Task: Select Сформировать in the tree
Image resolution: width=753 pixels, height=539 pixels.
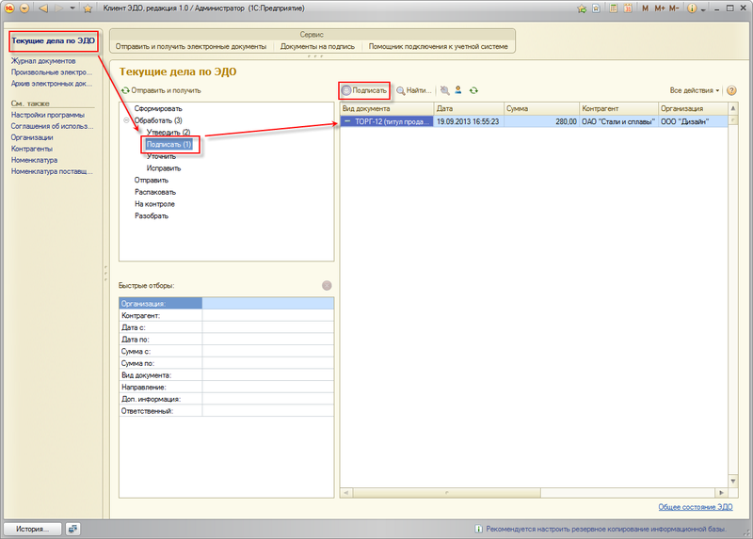Action: click(158, 108)
